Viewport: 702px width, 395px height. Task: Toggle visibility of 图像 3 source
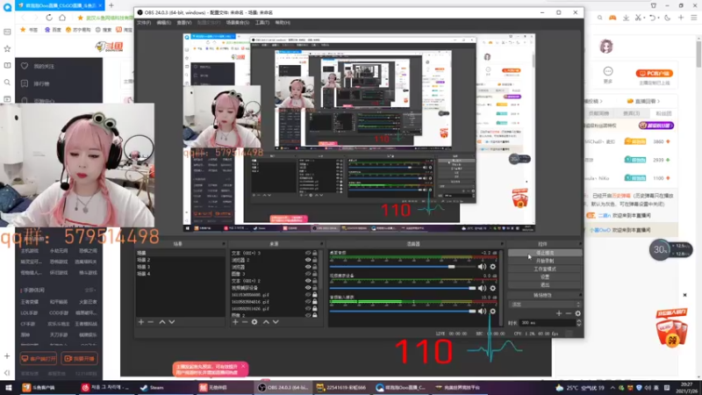tap(308, 274)
